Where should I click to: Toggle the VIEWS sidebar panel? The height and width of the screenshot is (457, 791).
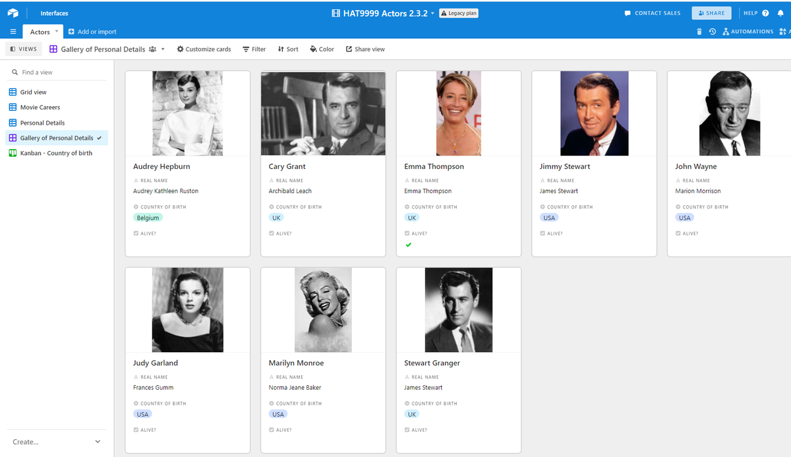point(24,49)
